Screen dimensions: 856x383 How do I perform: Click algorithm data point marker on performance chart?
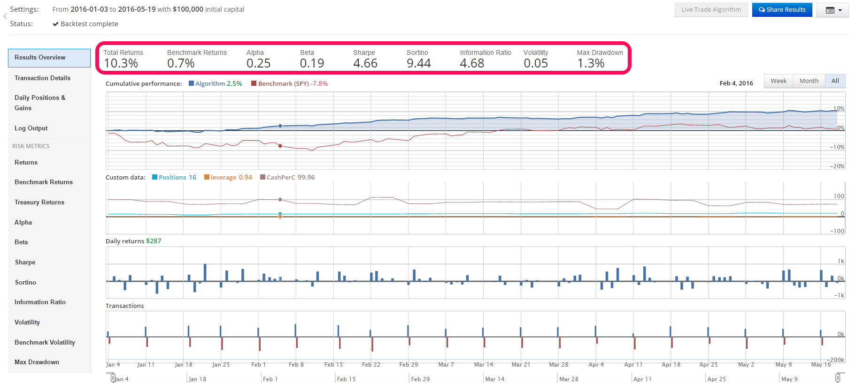(280, 126)
